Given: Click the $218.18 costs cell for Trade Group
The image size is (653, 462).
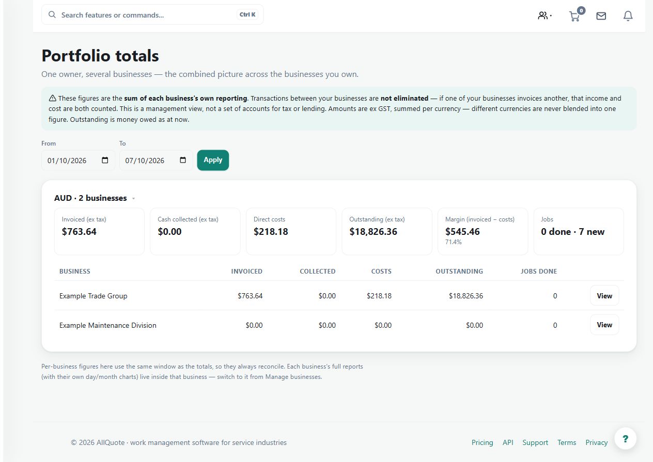Looking at the screenshot, I should click(379, 296).
